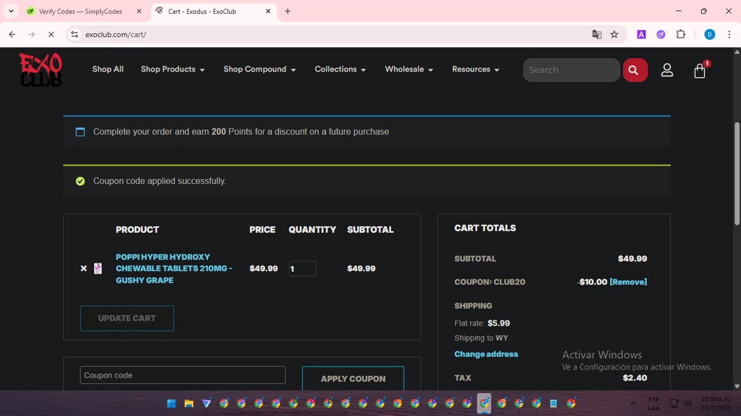The height and width of the screenshot is (416, 741).
Task: Click the Flat rate $5.99 shipping text
Action: click(482, 323)
